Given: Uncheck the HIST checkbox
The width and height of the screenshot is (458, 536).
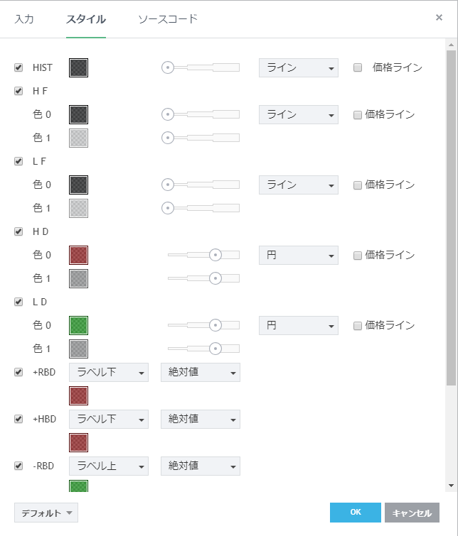Looking at the screenshot, I should [18, 67].
